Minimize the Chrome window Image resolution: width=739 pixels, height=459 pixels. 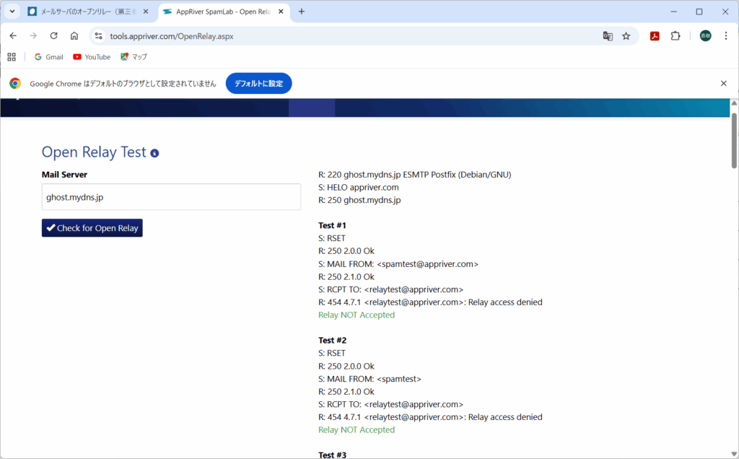[x=673, y=12]
